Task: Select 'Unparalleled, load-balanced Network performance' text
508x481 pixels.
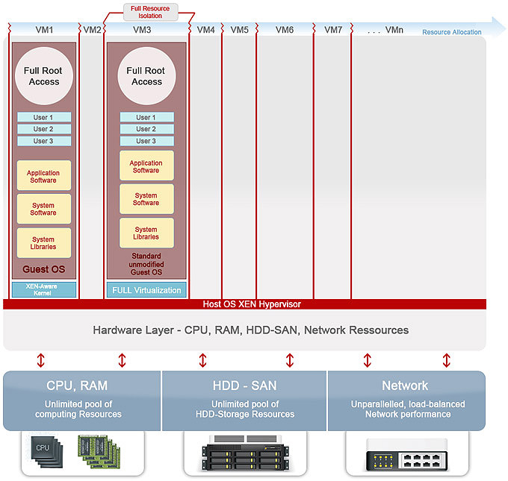Action: [408, 409]
